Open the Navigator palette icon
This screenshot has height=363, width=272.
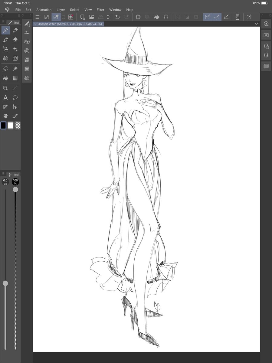266,24
